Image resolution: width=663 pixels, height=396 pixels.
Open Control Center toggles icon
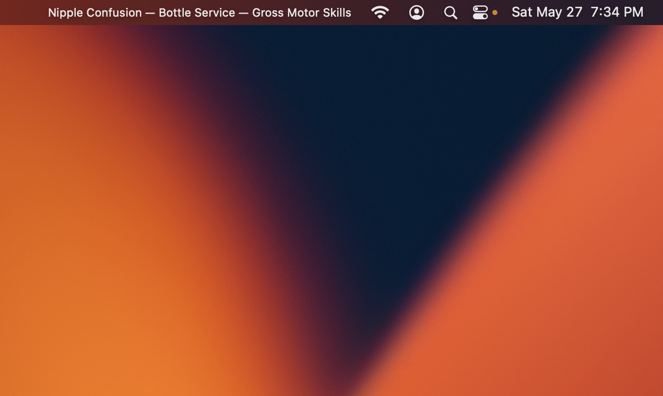coord(480,13)
